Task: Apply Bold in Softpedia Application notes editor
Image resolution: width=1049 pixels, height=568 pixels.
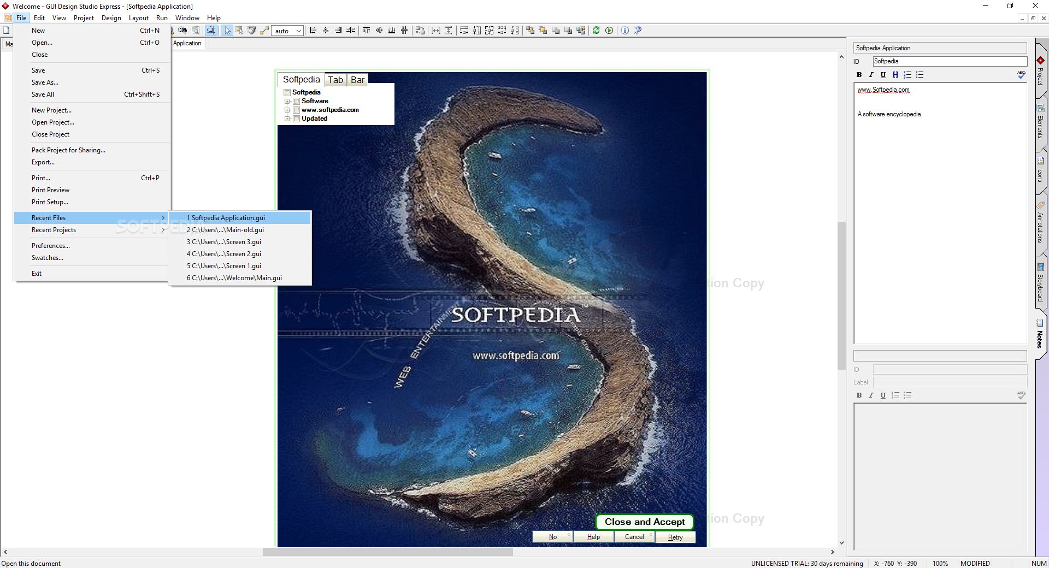Action: coord(859,75)
